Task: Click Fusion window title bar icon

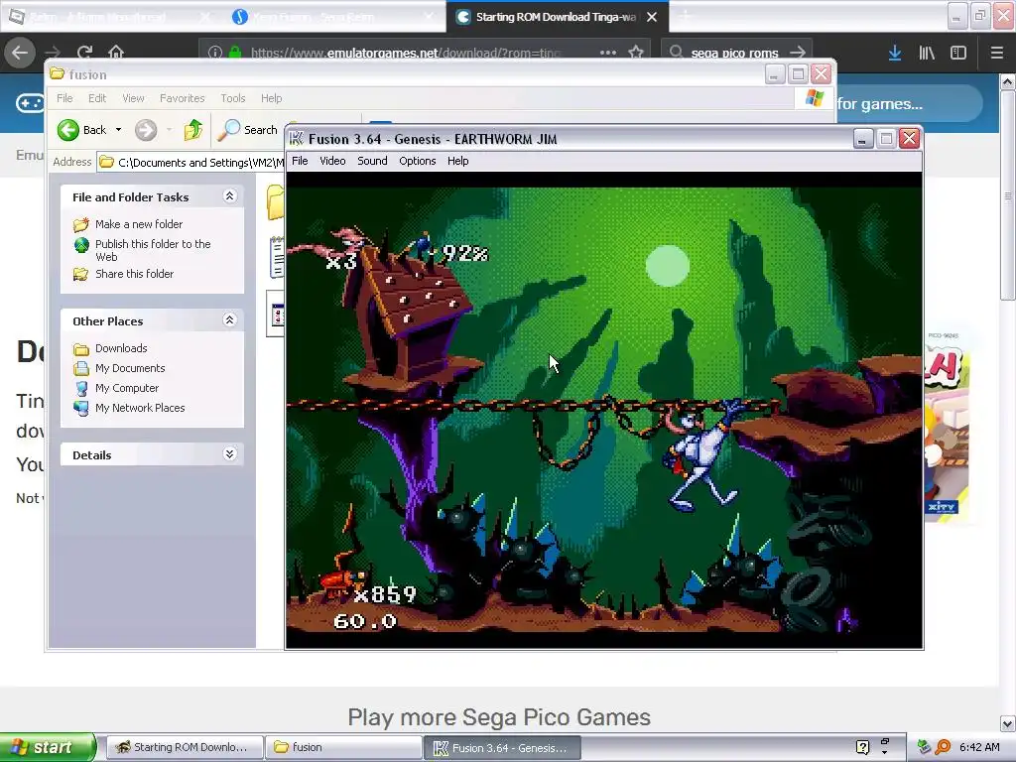Action: tap(296, 139)
